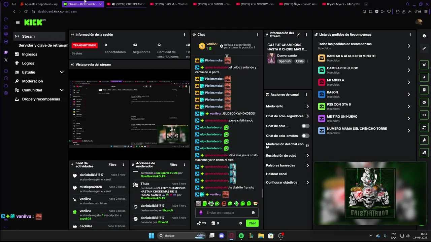Click the info icon in right widget bar

pos(424,36)
